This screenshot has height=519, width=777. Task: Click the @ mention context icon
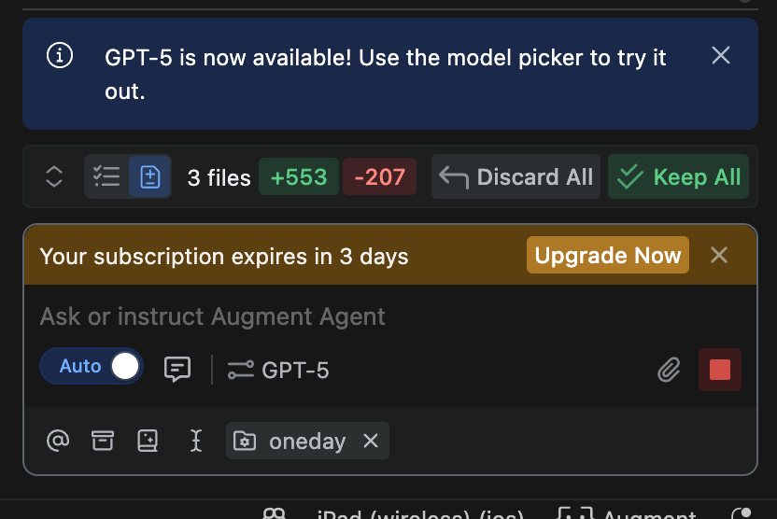coord(58,441)
